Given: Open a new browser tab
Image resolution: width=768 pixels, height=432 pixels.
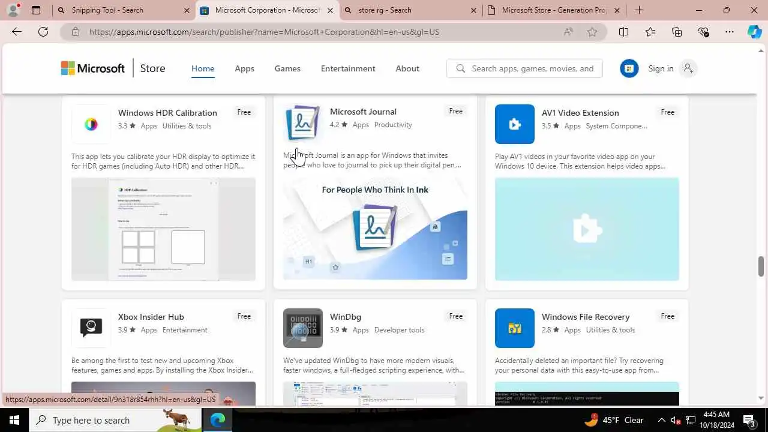Looking at the screenshot, I should 639,10.
